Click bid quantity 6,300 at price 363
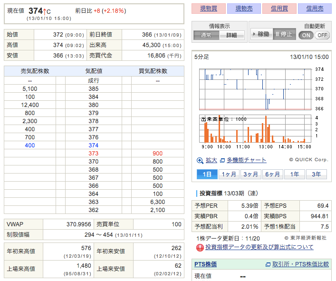Screen dimensions: 336x281 (157, 202)
